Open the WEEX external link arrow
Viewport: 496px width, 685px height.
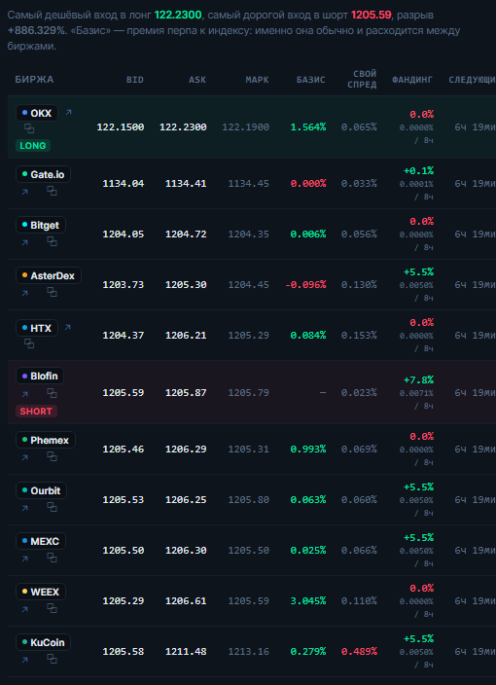coord(25,609)
